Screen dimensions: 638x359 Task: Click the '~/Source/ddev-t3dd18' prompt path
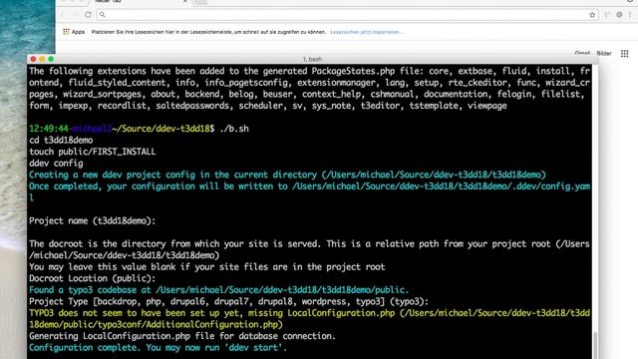pyautogui.click(x=160, y=129)
